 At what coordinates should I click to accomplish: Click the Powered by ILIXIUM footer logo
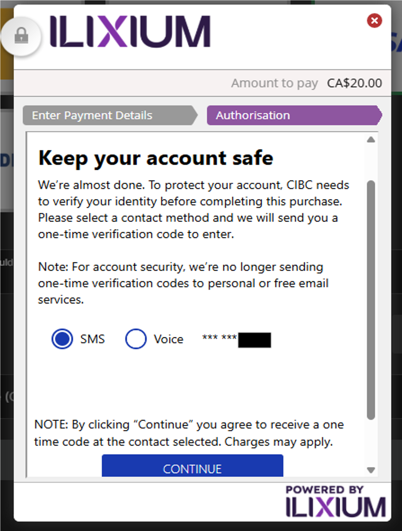coord(335,502)
